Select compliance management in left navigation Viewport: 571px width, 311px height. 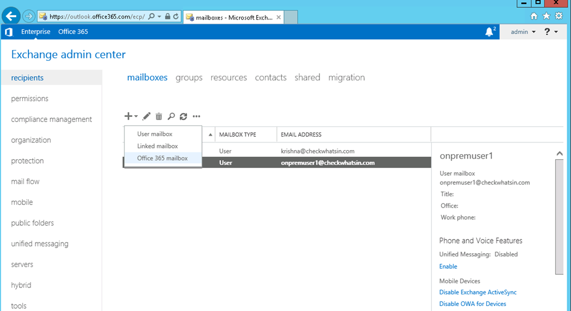tap(51, 119)
